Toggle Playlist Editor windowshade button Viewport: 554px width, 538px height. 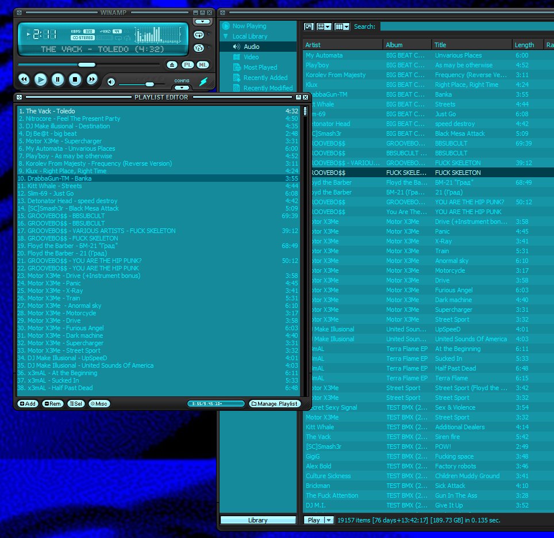pyautogui.click(x=298, y=97)
